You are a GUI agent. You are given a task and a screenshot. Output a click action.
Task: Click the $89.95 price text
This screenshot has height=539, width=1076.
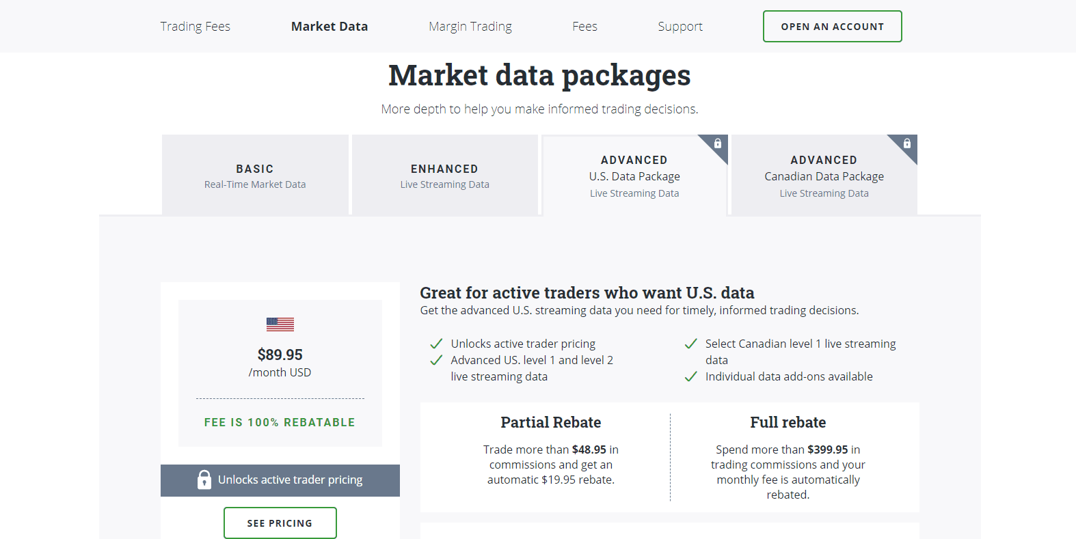tap(280, 355)
